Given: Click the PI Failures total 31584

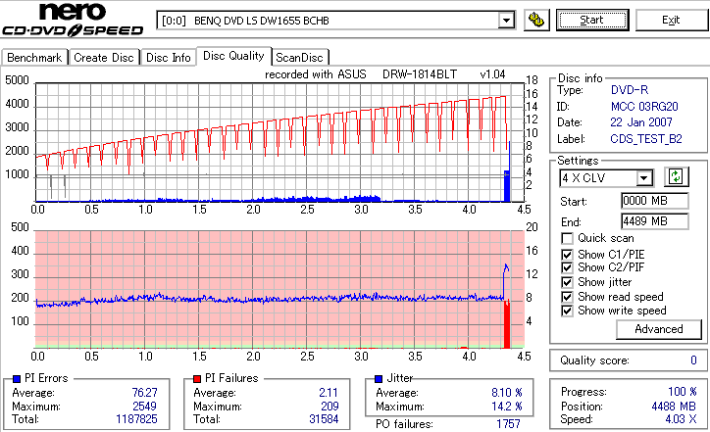Looking at the screenshot, I should click(324, 419).
